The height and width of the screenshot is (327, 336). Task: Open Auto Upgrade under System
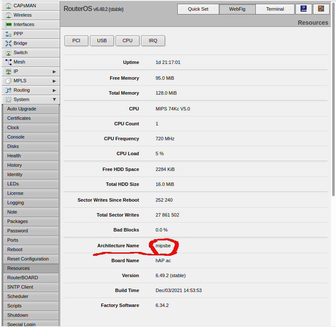(31, 109)
